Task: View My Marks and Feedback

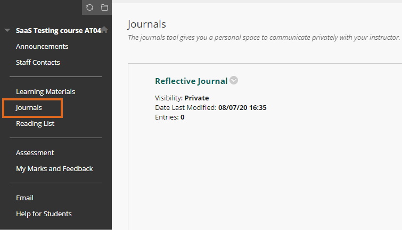Action: coord(54,169)
